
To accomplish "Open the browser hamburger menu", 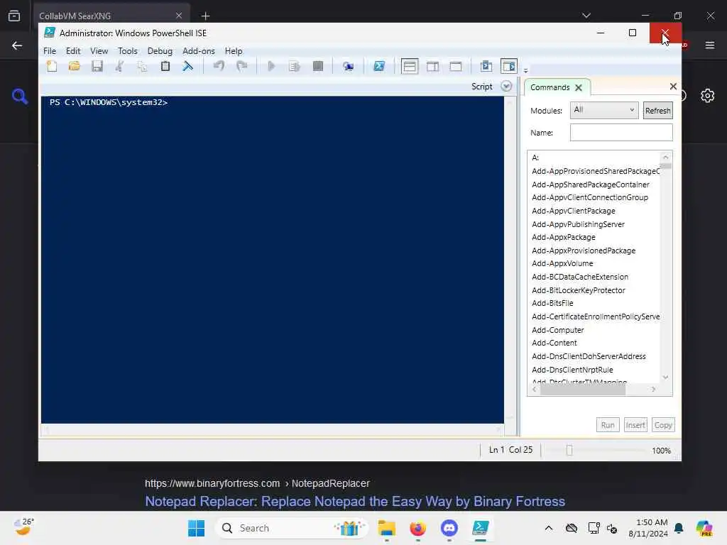I will pyautogui.click(x=710, y=45).
